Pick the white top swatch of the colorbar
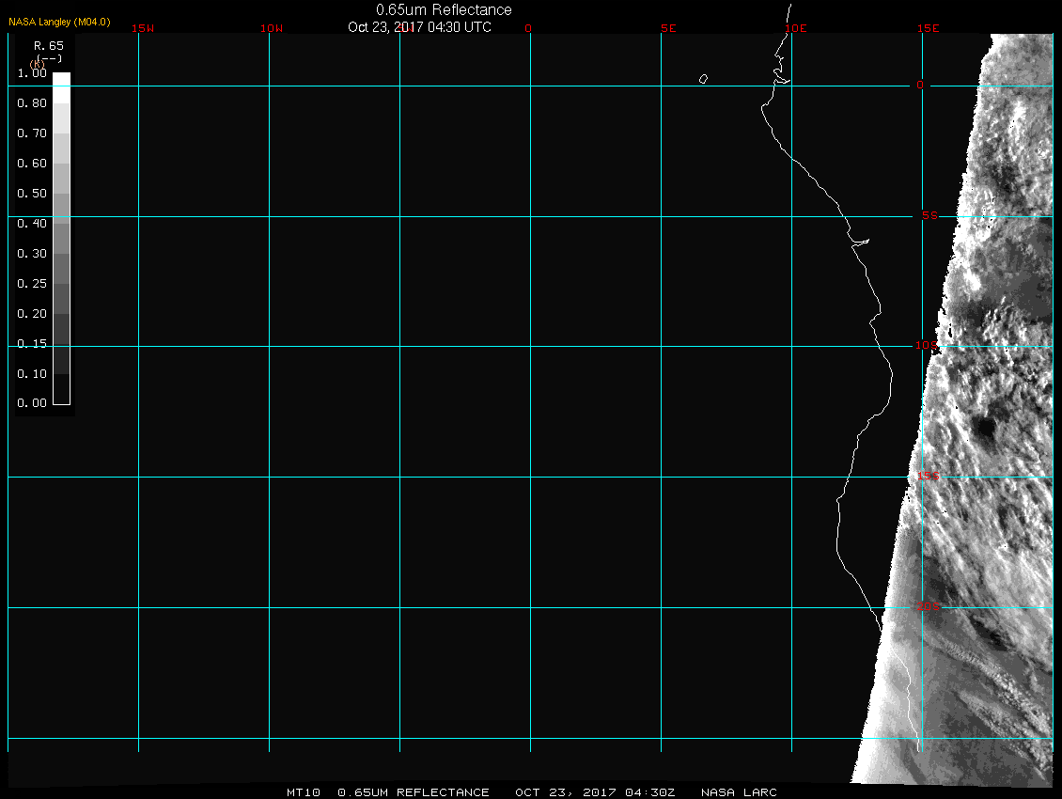 point(62,87)
